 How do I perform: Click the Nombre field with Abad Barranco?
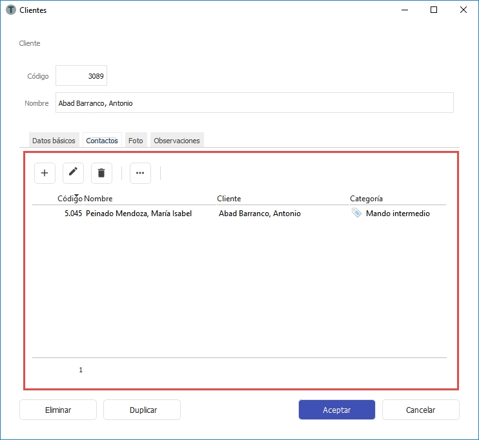[x=254, y=103]
